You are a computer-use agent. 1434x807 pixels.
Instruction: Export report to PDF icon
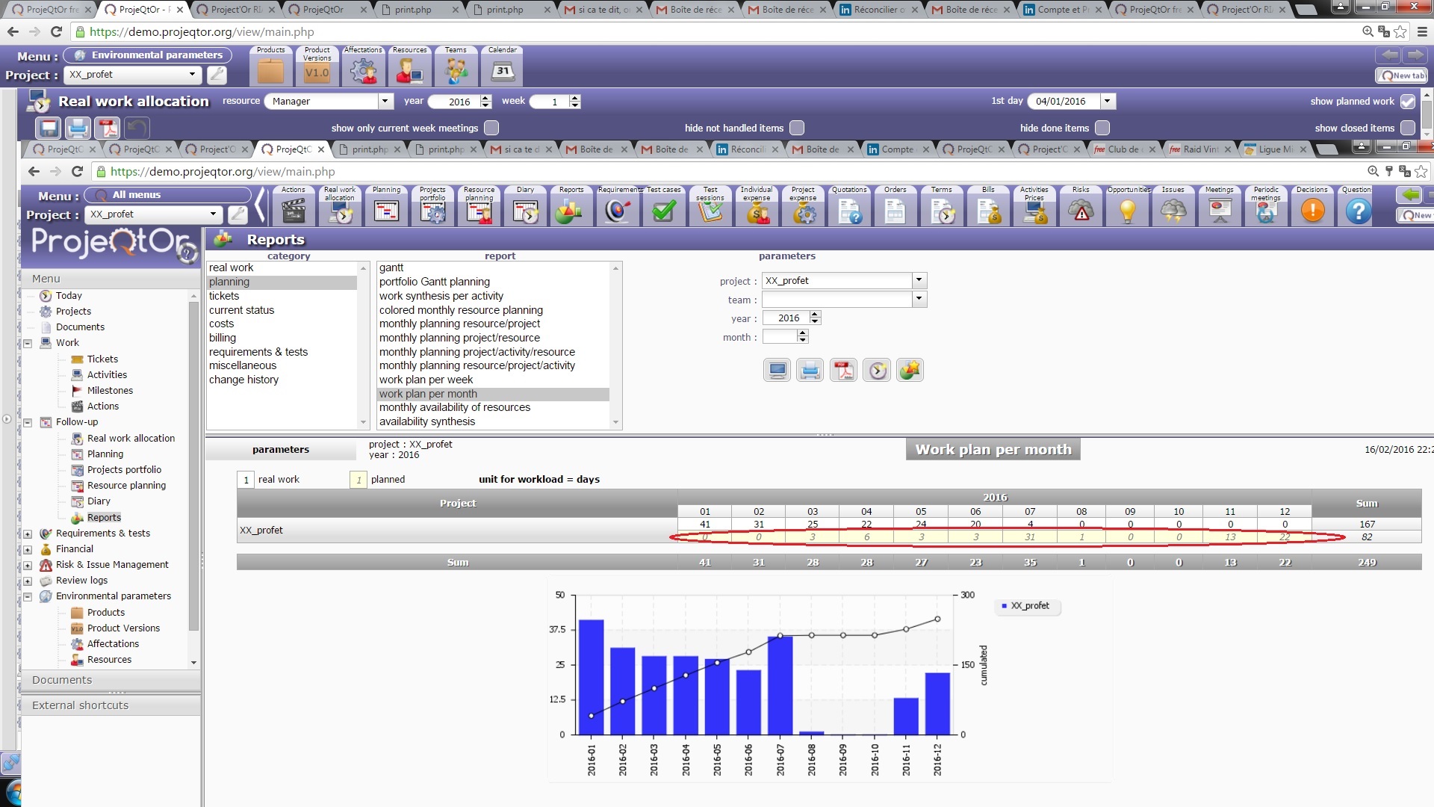coord(844,371)
